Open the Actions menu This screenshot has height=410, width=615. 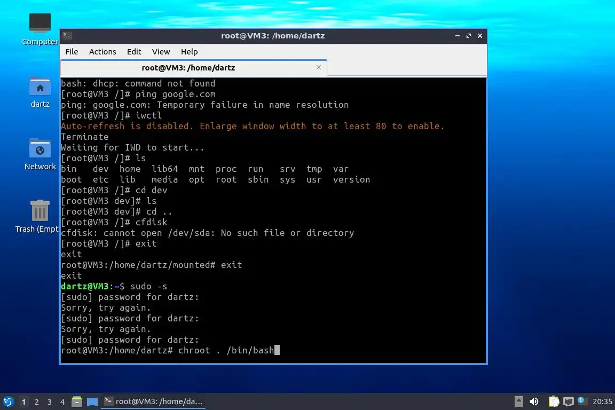[102, 52]
